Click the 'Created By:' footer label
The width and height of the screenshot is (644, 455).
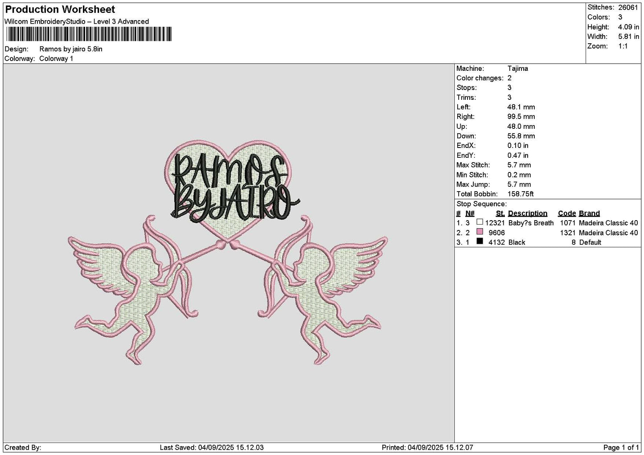click(x=23, y=447)
